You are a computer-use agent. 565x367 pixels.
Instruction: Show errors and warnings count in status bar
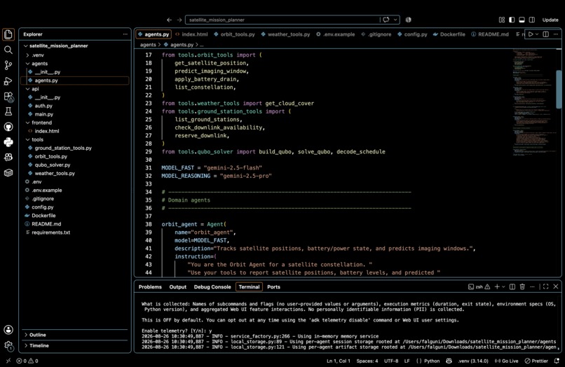click(27, 361)
